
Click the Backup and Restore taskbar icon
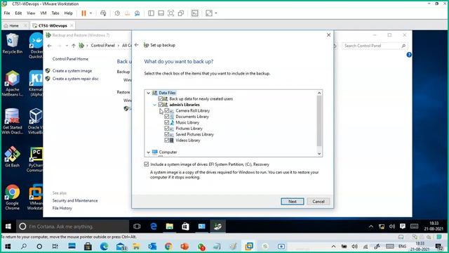click(217, 226)
